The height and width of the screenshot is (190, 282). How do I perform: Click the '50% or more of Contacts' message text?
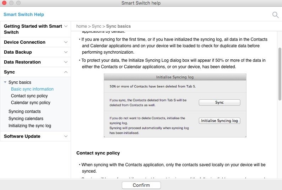(x=152, y=86)
